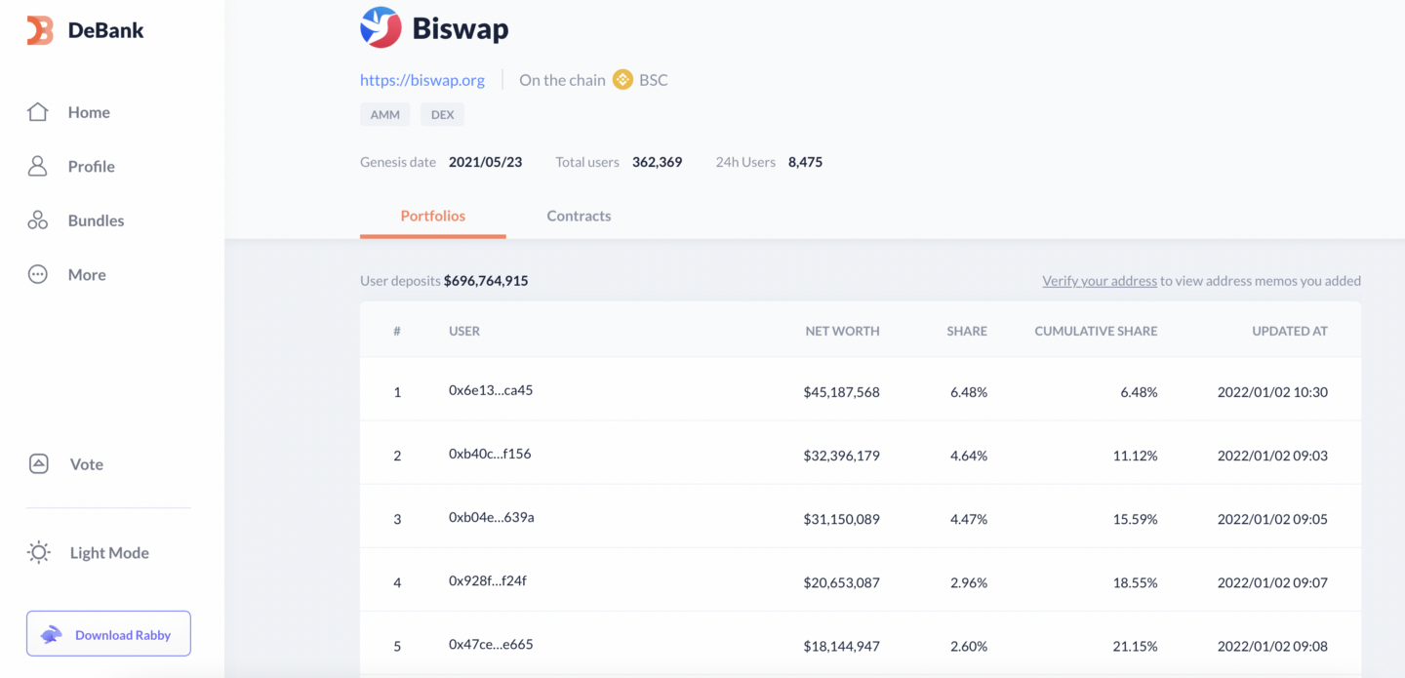Screen dimensions: 1405x678
Task: Click net worth $20,653,087
Action: pyautogui.click(x=841, y=582)
